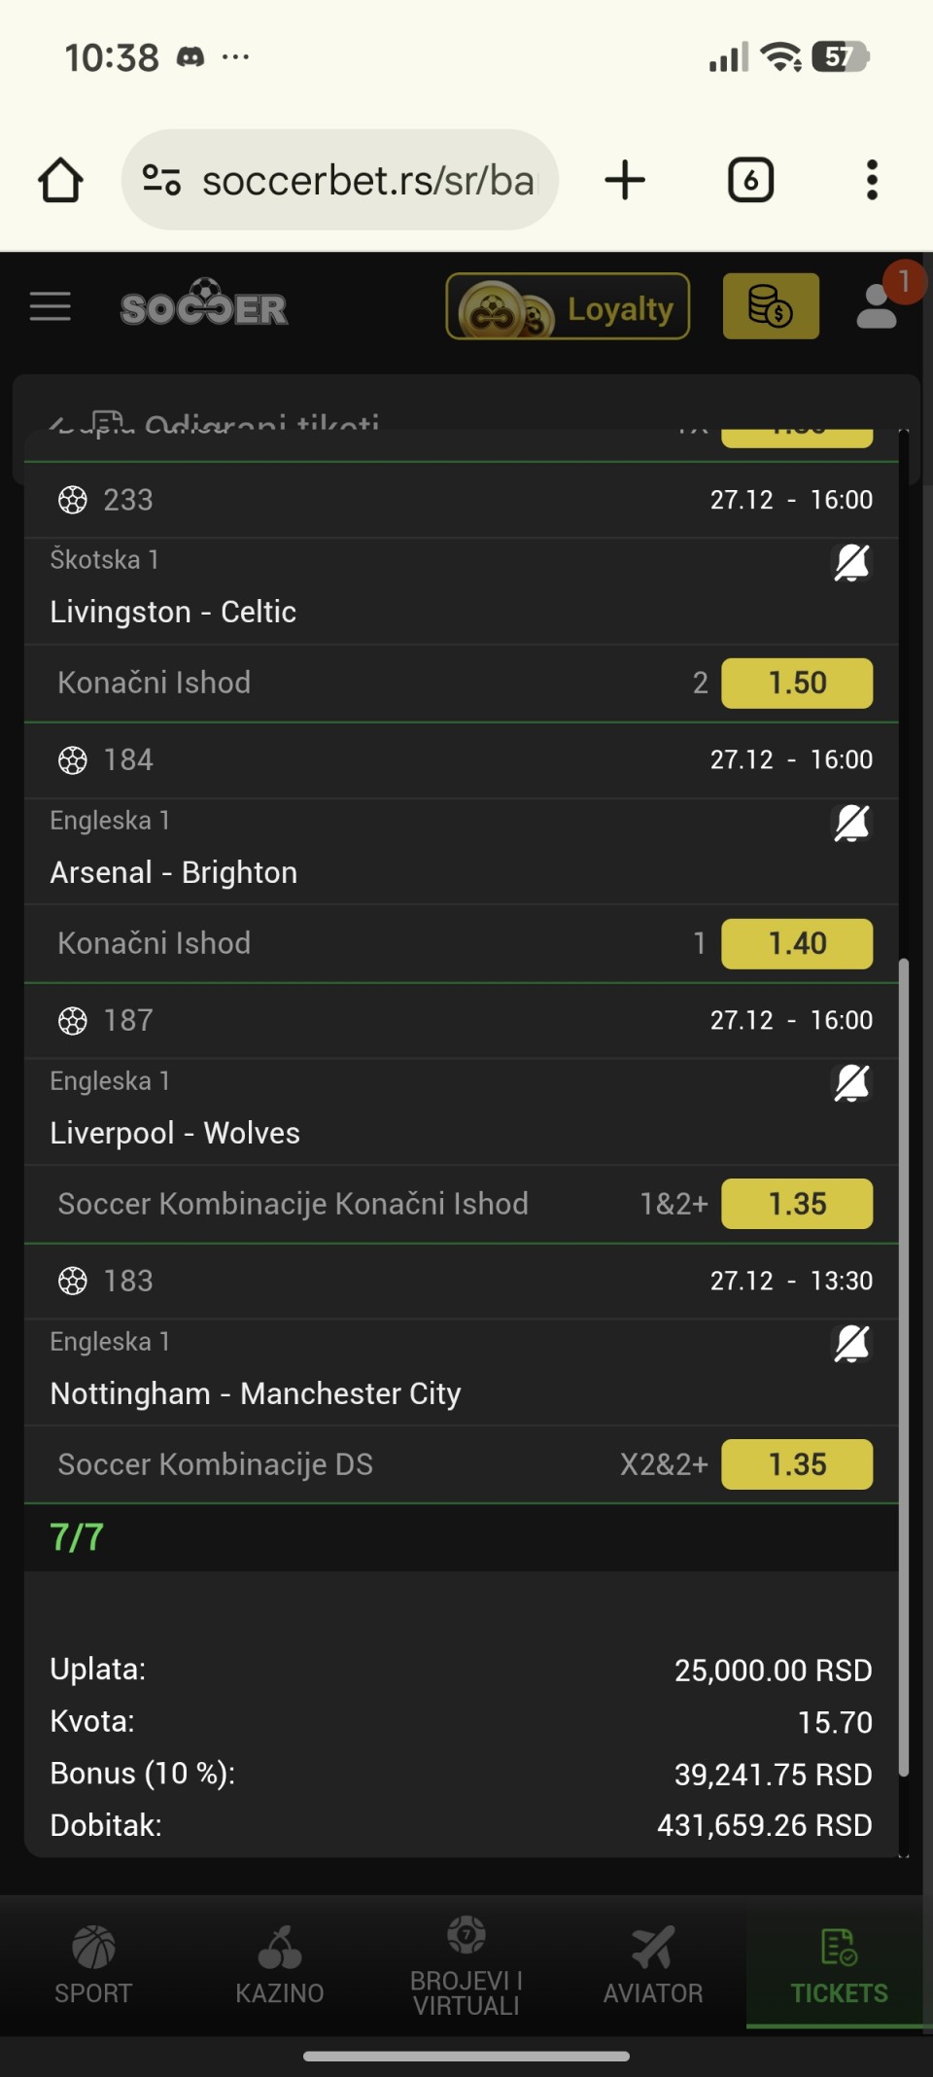Tap the Soccer logo
The image size is (933, 2077).
(204, 306)
